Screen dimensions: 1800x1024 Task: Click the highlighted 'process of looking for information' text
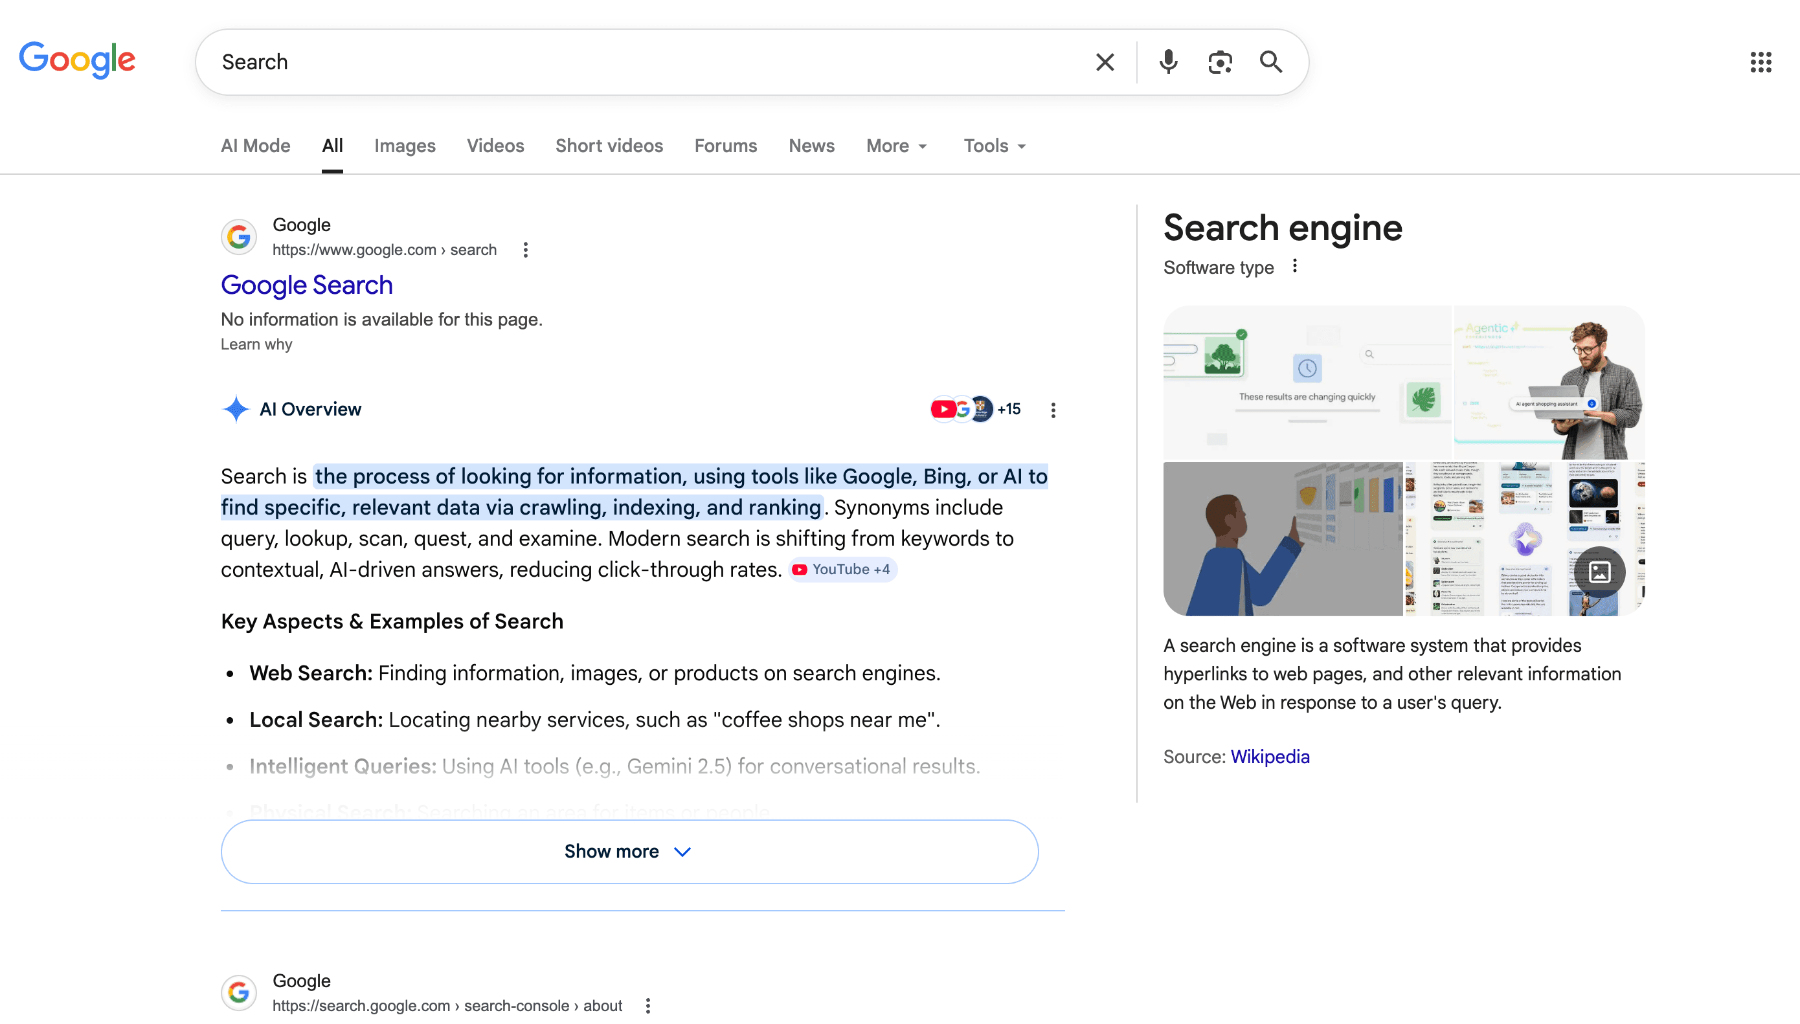634,491
